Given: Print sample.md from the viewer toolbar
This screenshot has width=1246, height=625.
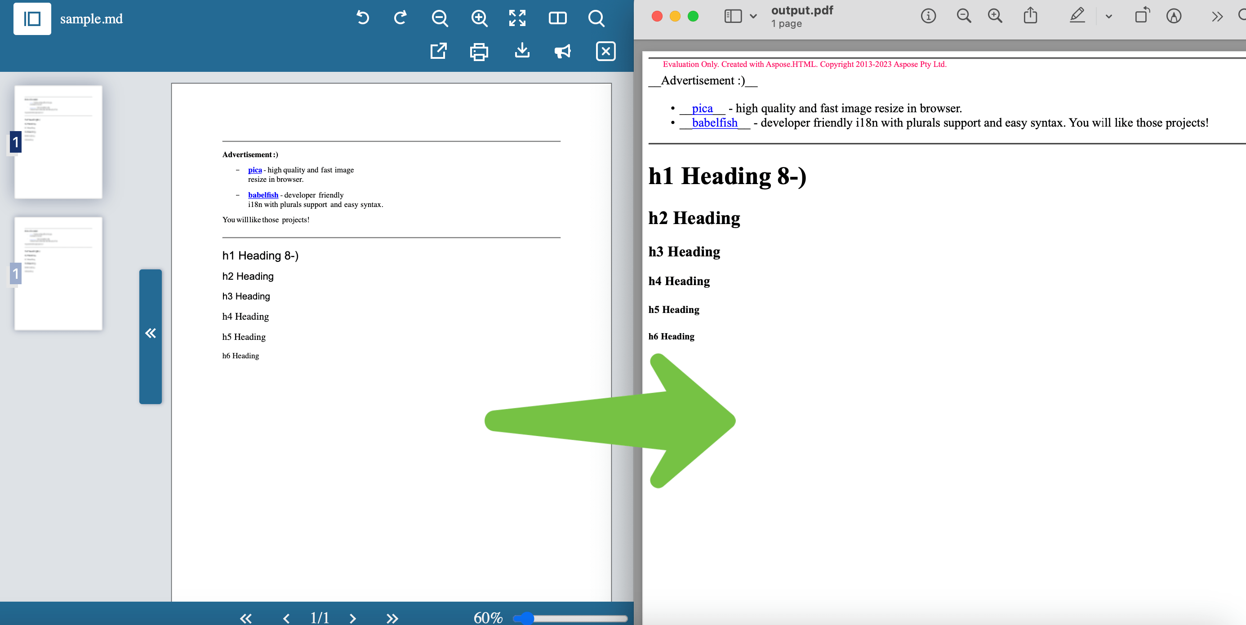Looking at the screenshot, I should pyautogui.click(x=478, y=51).
